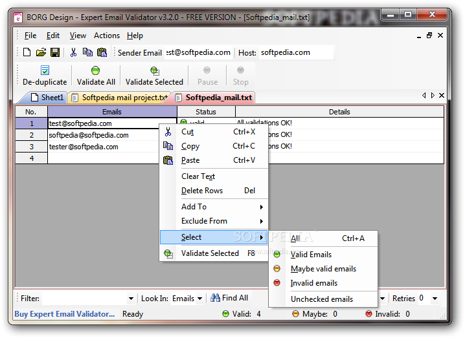This screenshot has width=465, height=338.
Task: Click the Filter text field
Action: 85,299
